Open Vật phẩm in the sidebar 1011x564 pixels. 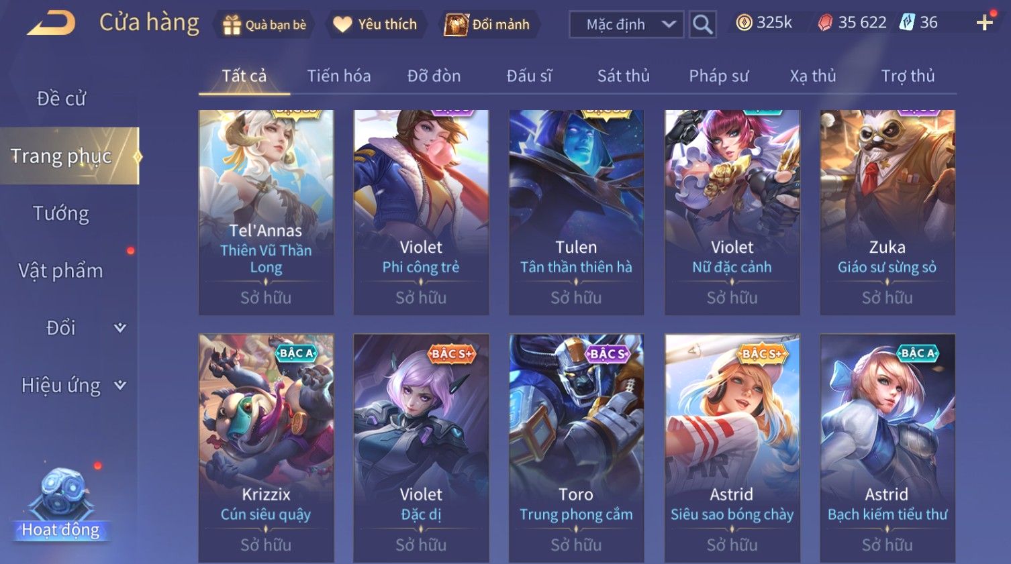pos(61,271)
